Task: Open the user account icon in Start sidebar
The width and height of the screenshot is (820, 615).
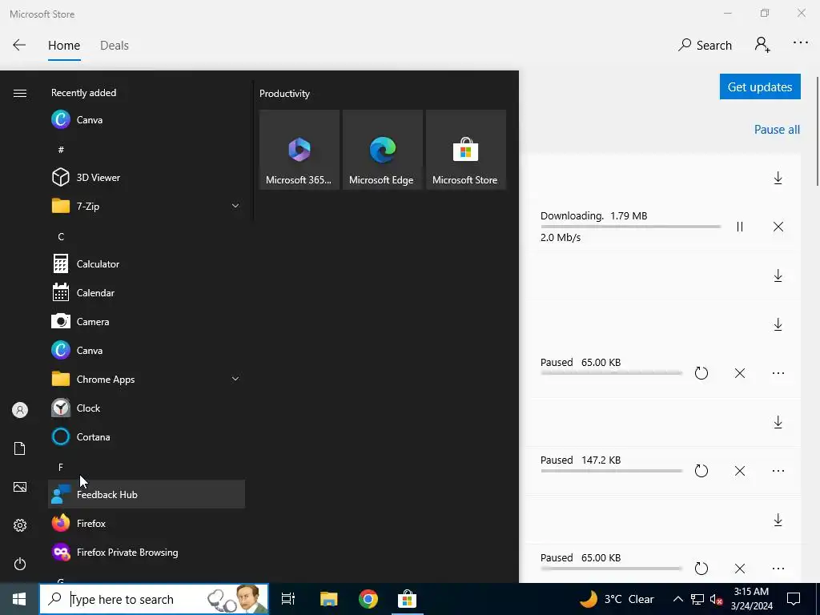Action: (20, 410)
